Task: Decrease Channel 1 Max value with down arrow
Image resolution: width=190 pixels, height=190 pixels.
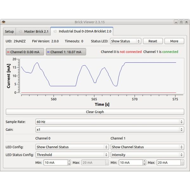Action: pos(182,164)
